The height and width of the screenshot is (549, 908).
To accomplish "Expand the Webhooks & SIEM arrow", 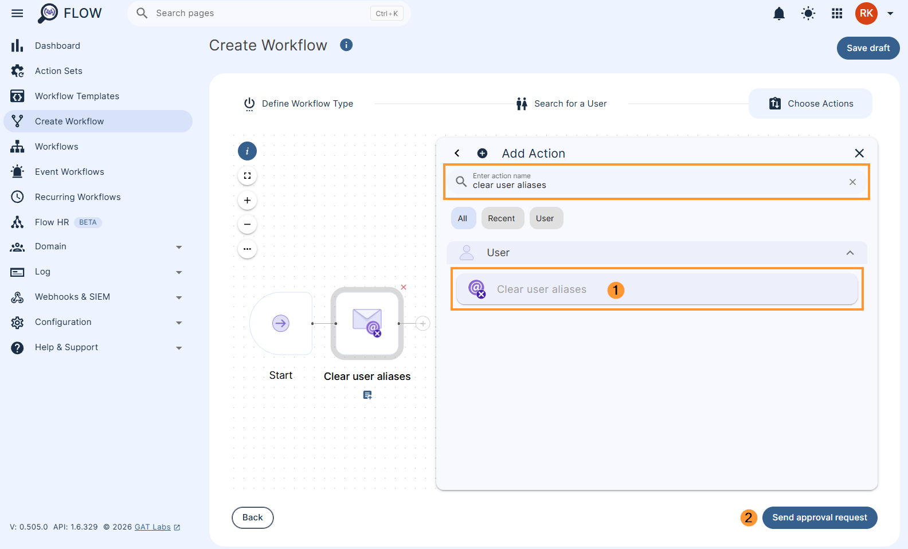I will (x=179, y=297).
